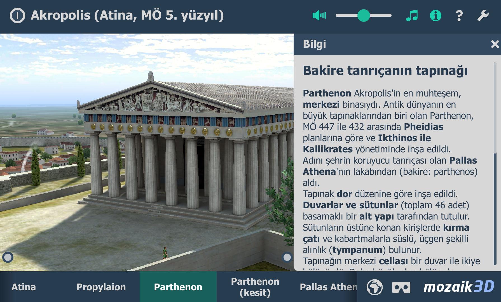Viewport: 501px width, 302px height.
Task: Click the bold word 'Pheidias' in the text
Action: [x=424, y=127]
